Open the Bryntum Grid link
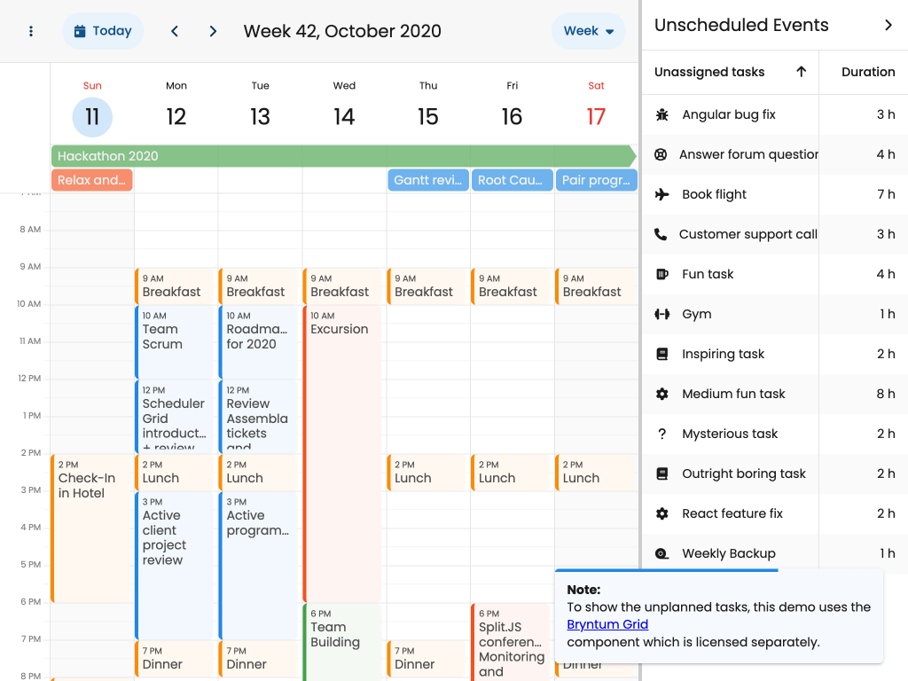908x681 pixels. (x=607, y=624)
